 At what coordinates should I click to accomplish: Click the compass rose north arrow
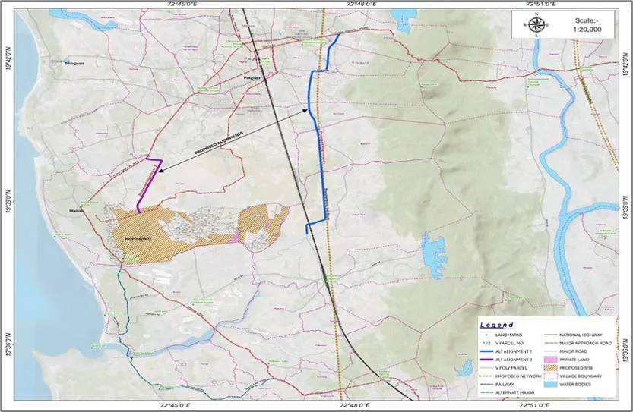[x=537, y=24]
